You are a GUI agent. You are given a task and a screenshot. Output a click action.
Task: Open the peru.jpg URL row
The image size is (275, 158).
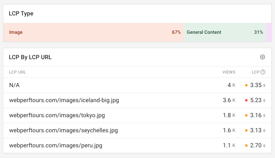tap(55, 146)
